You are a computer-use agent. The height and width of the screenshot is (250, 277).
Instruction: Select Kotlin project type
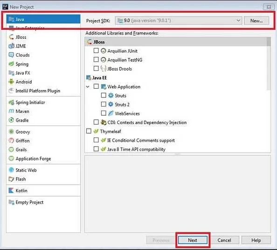[x=43, y=190]
